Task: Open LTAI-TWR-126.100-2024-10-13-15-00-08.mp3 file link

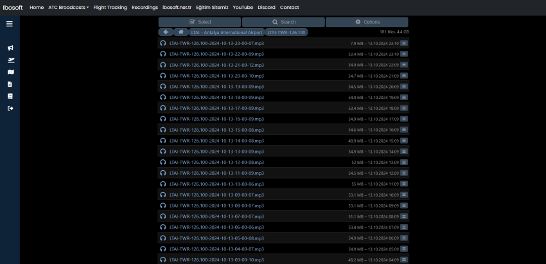Action: coord(216,130)
